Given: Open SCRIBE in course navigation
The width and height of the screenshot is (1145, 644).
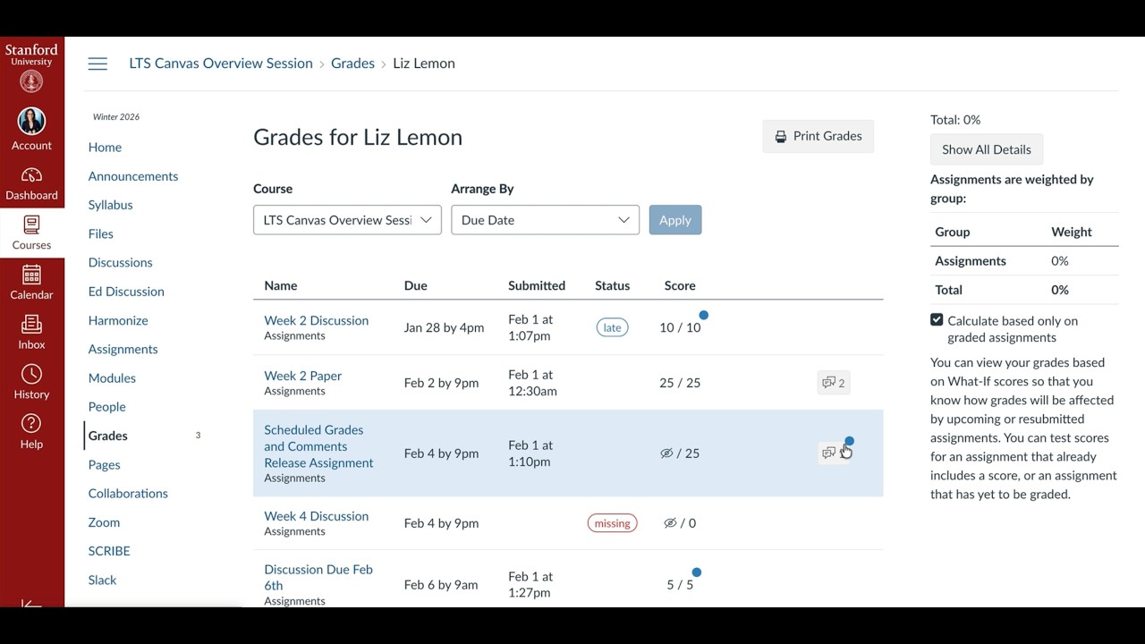Looking at the screenshot, I should tap(109, 551).
